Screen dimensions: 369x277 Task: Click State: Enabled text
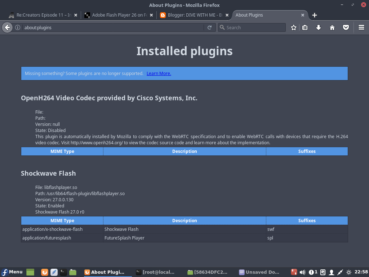[50, 206]
